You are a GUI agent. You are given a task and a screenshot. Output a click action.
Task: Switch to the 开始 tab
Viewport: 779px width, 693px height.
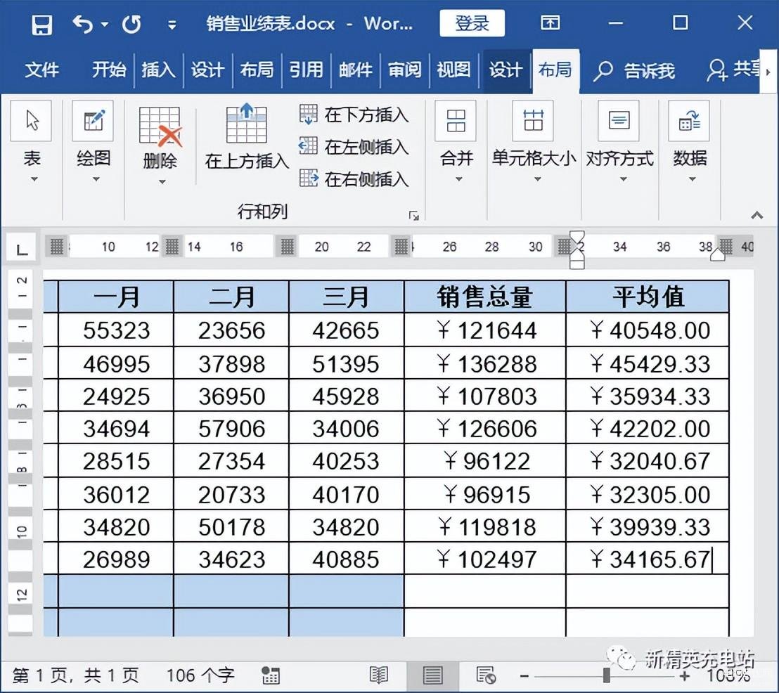(109, 70)
